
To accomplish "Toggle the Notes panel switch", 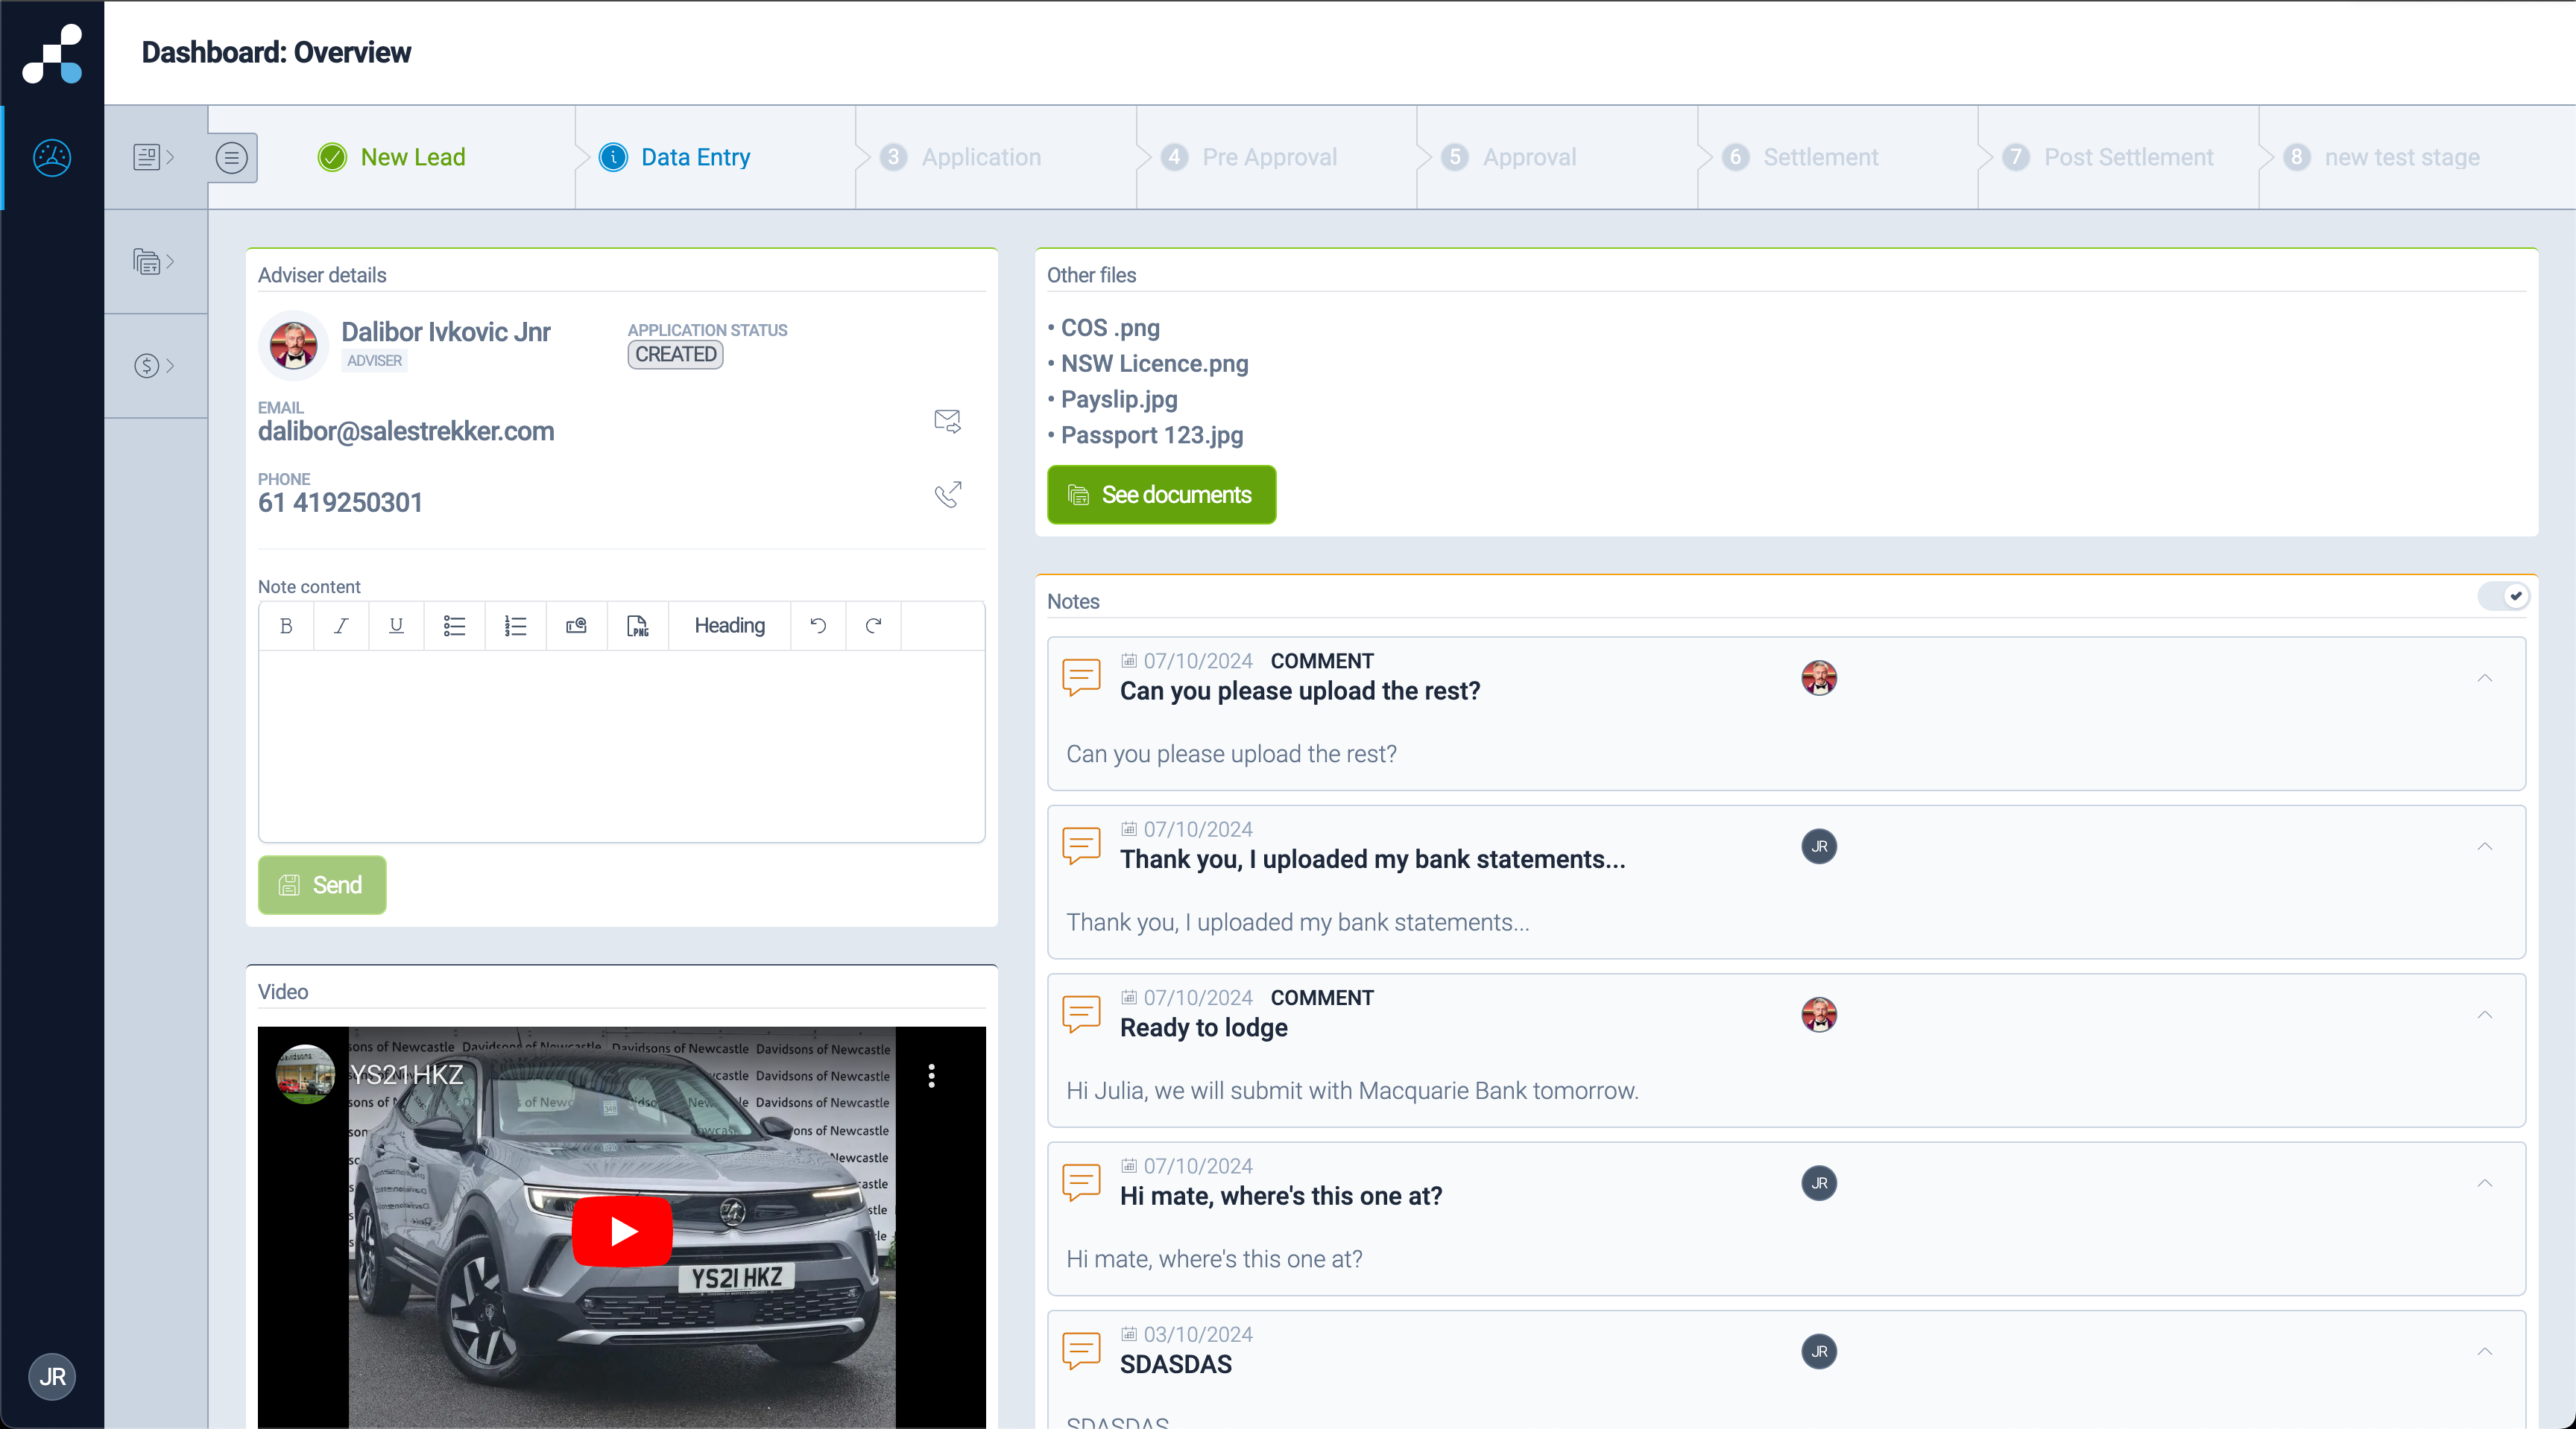I will 2503,597.
